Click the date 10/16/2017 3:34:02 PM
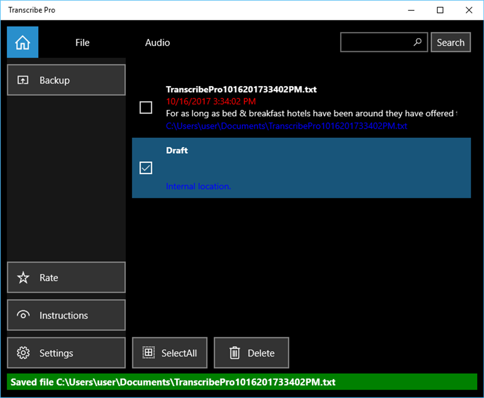This screenshot has height=398, width=484. click(x=211, y=101)
